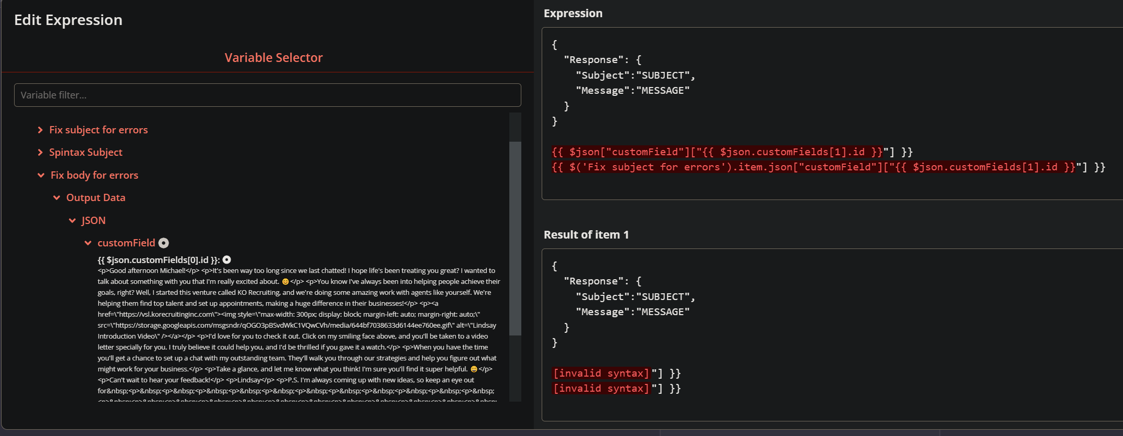Expand the Fix subject for errors chevron
Viewport: 1123px width, 436px height.
[x=40, y=130]
